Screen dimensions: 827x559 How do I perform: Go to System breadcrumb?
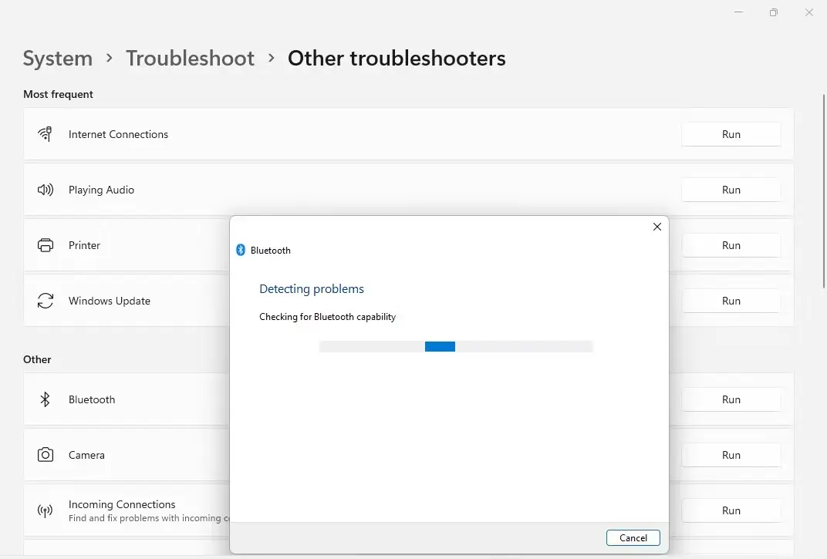point(58,58)
